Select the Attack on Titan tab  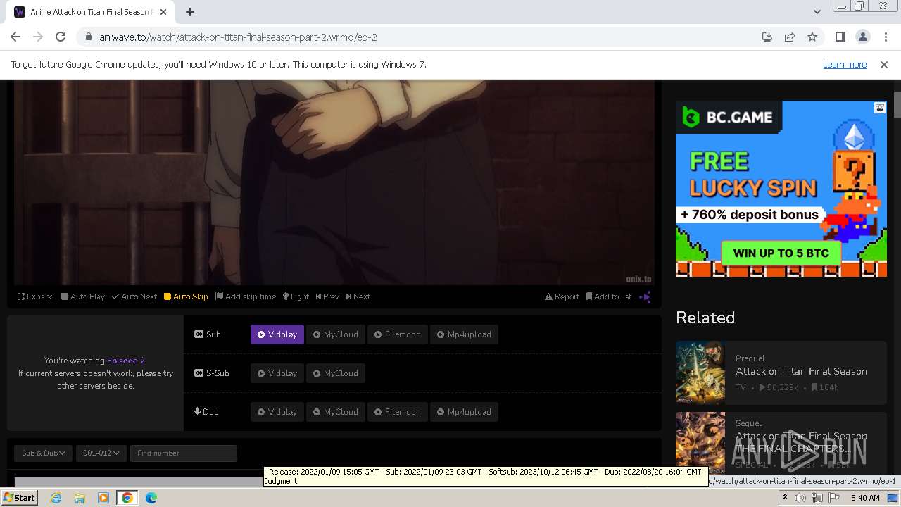click(90, 12)
